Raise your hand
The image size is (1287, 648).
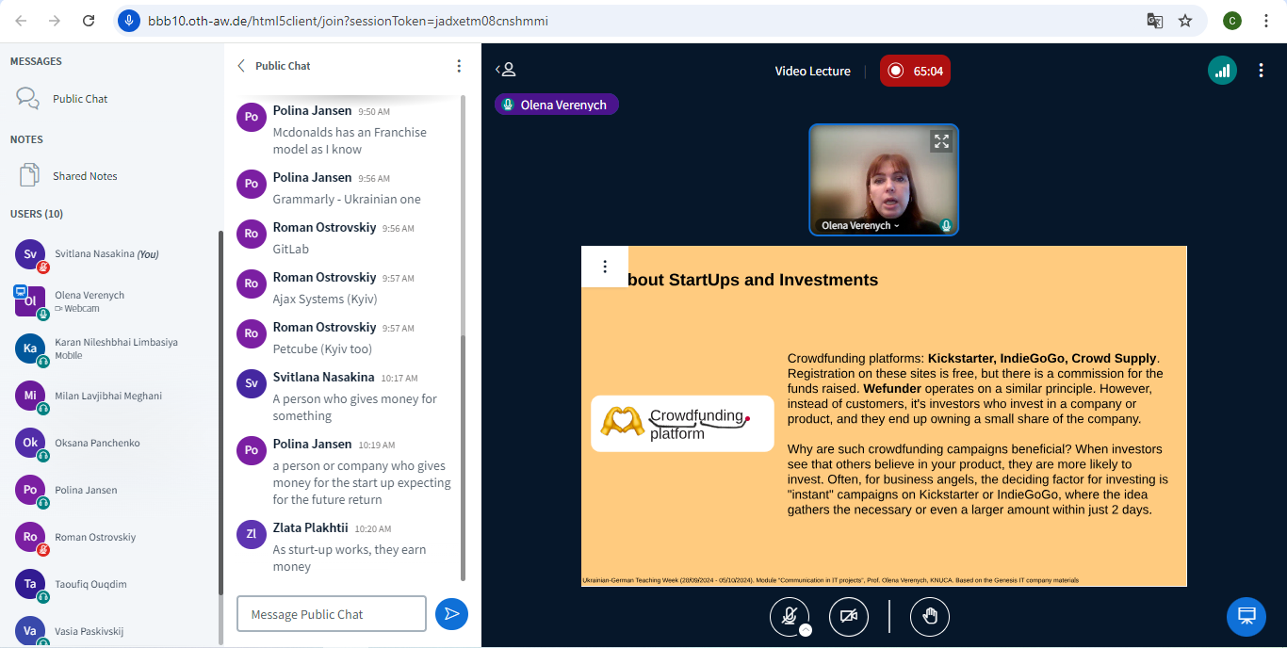929,616
